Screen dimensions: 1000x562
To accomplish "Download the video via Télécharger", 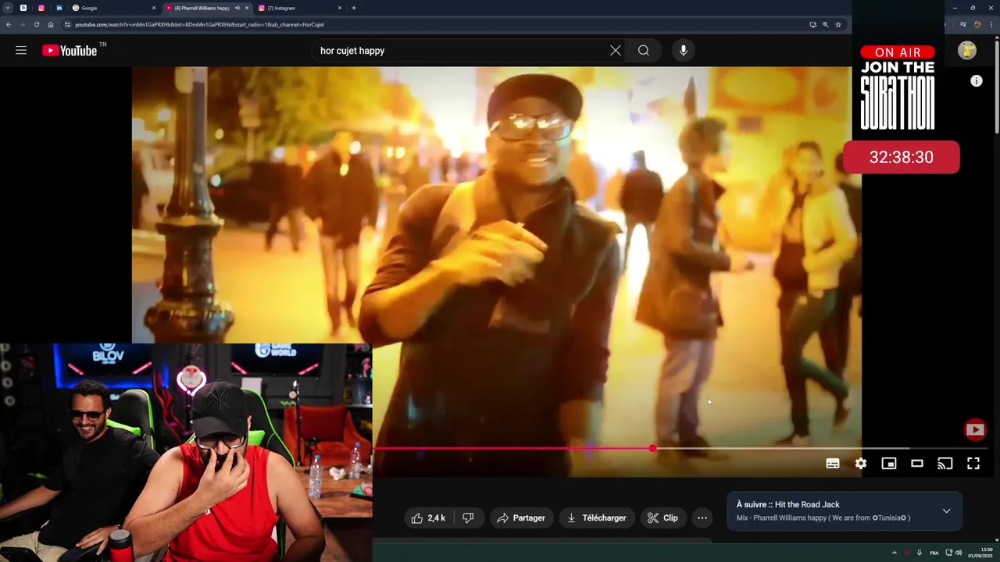I will [597, 518].
